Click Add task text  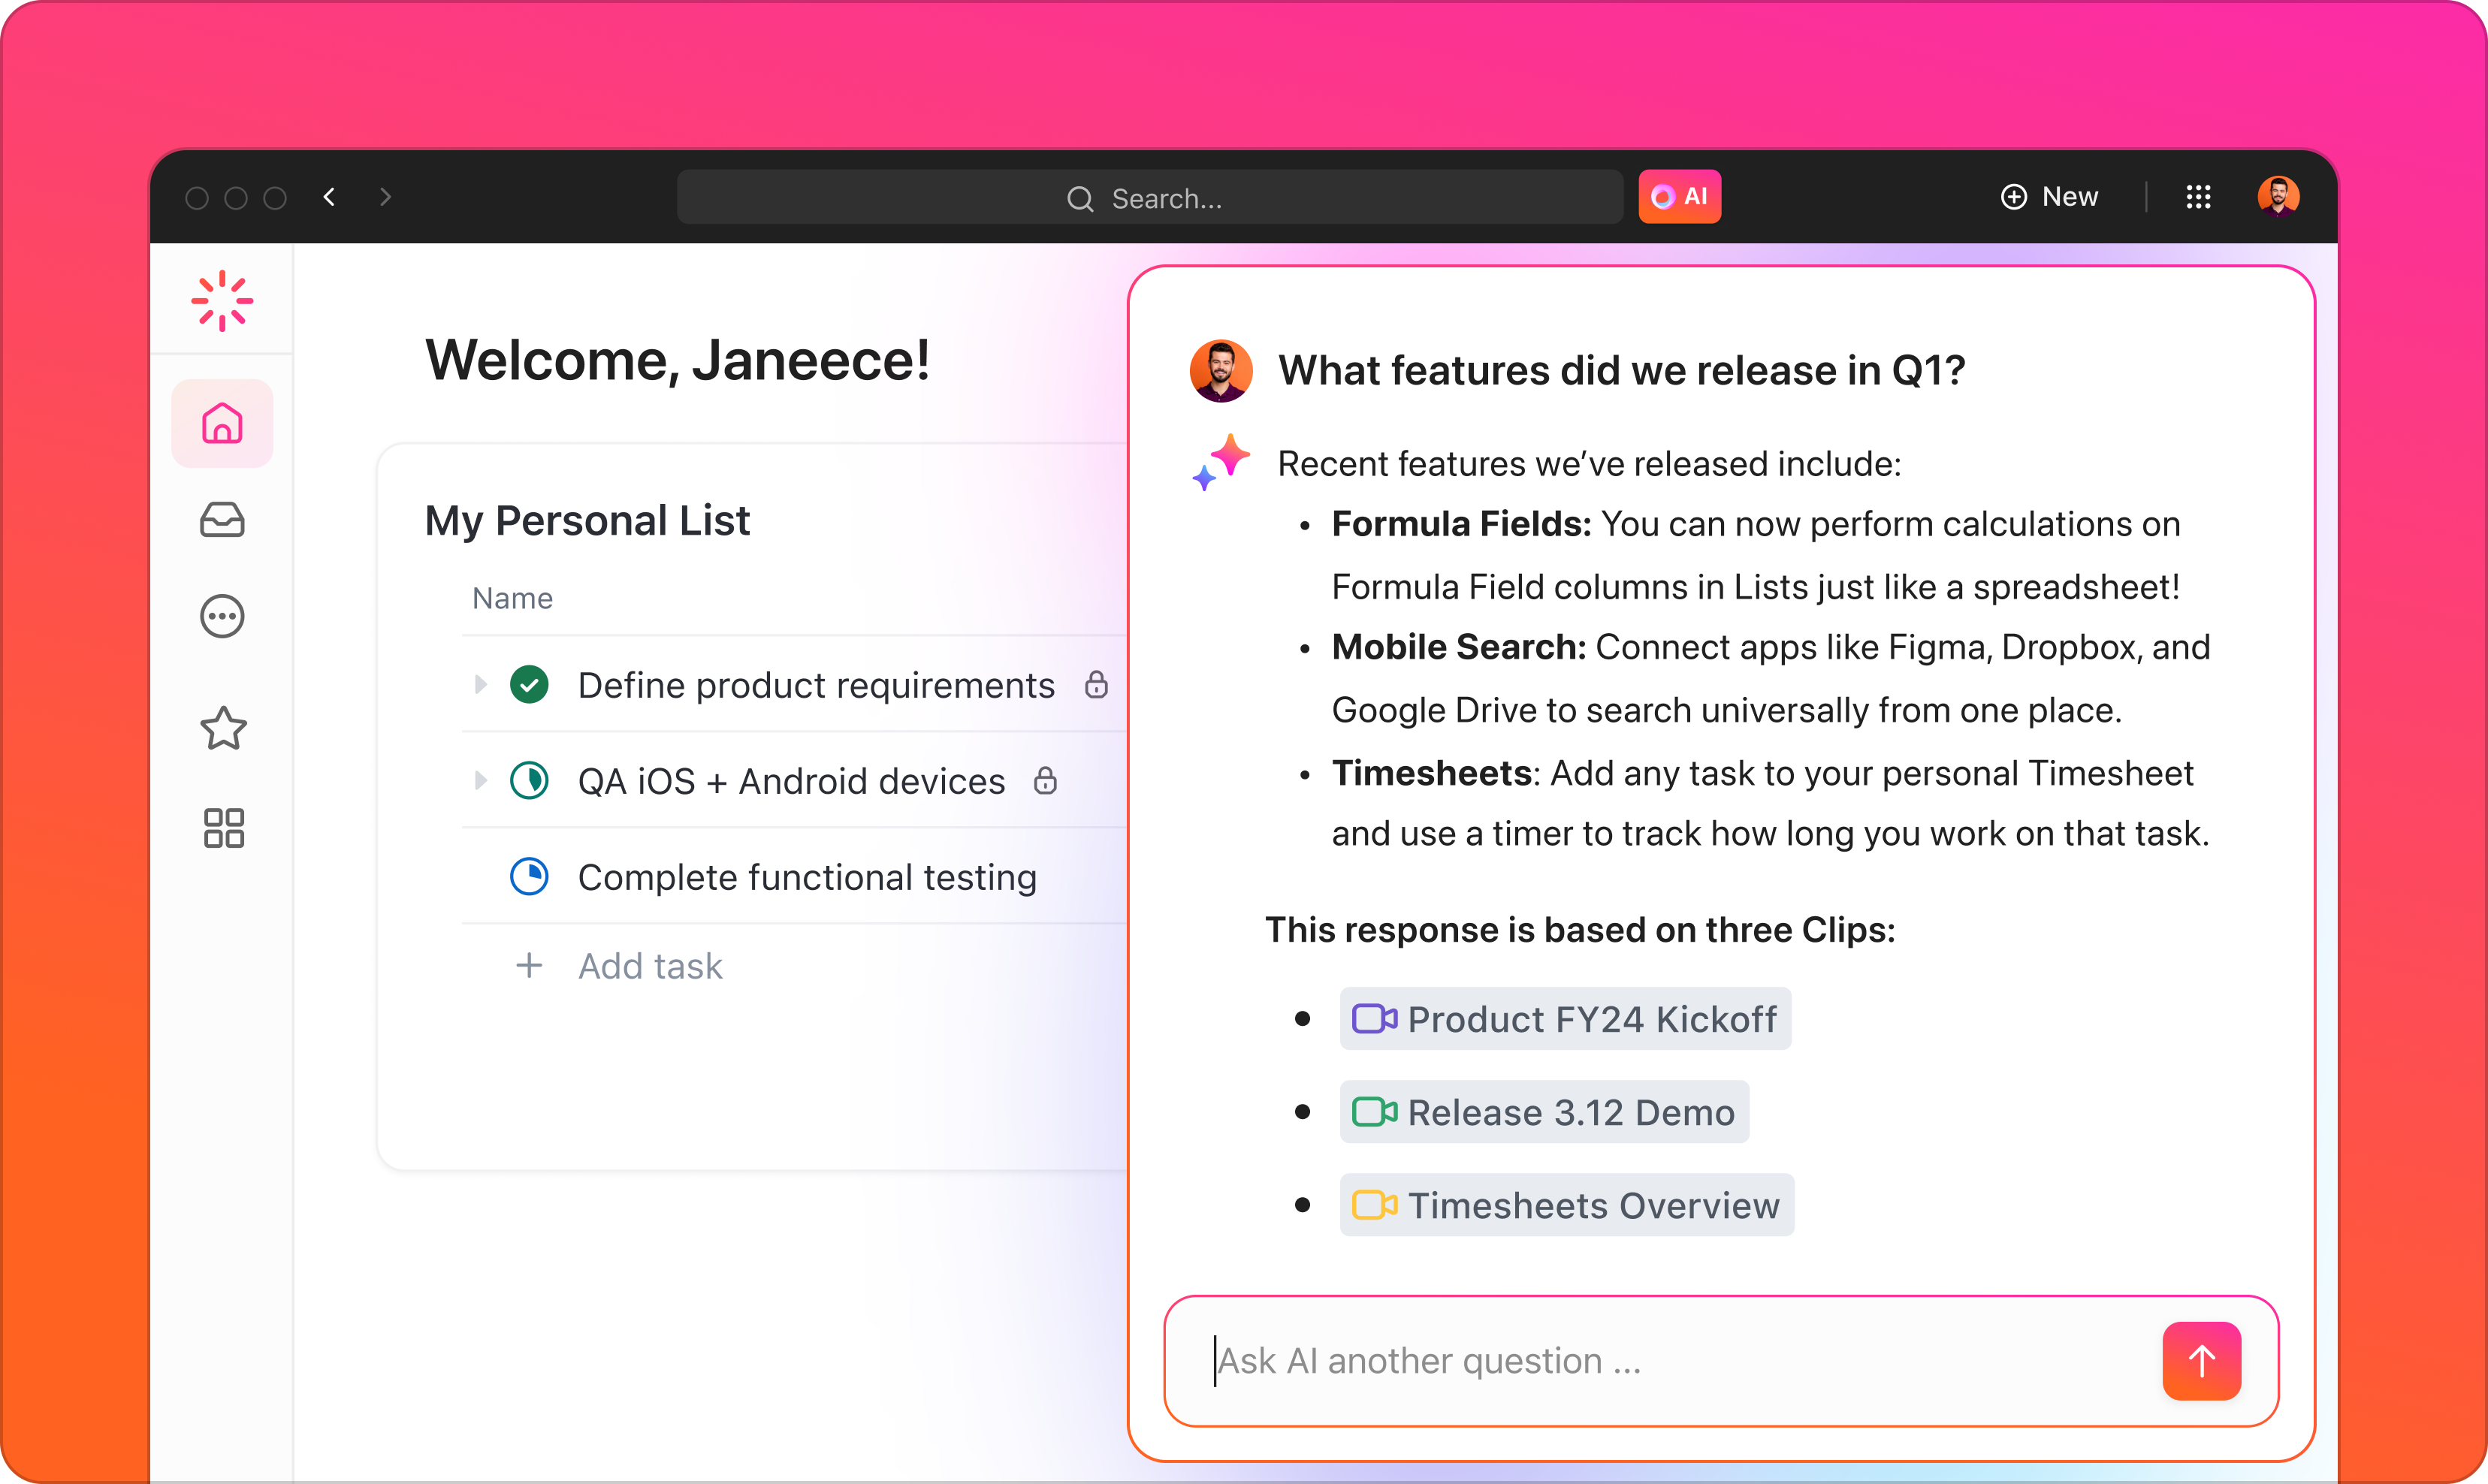[x=650, y=966]
